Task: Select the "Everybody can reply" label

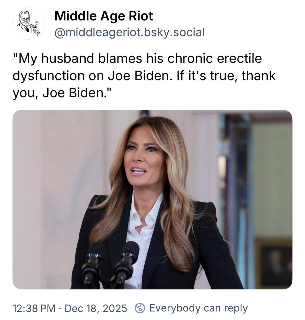Action: pyautogui.click(x=198, y=308)
